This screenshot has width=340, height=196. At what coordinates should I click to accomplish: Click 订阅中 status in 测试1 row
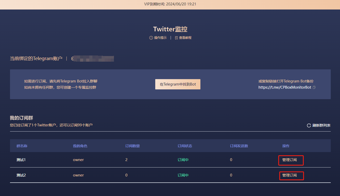click(183, 160)
